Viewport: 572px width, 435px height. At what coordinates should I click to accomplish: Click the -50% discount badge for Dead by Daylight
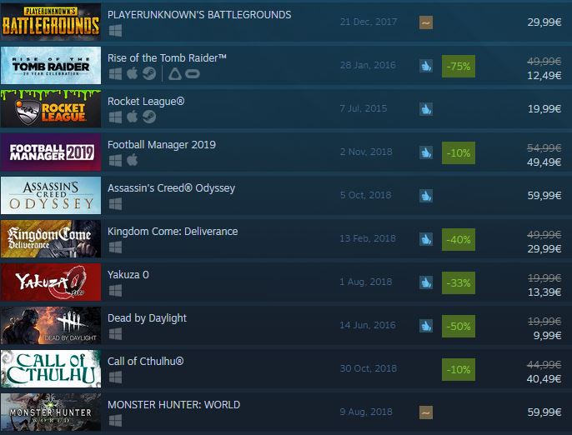tap(459, 327)
